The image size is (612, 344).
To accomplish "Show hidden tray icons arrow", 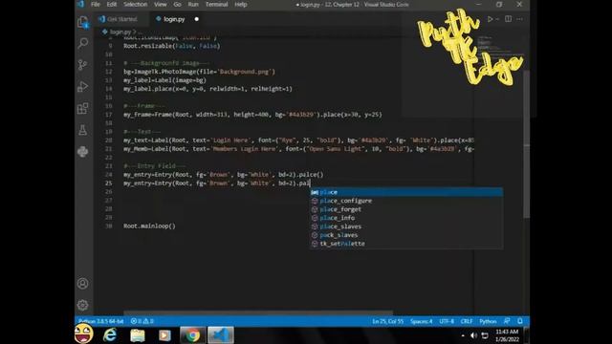I will [x=463, y=335].
